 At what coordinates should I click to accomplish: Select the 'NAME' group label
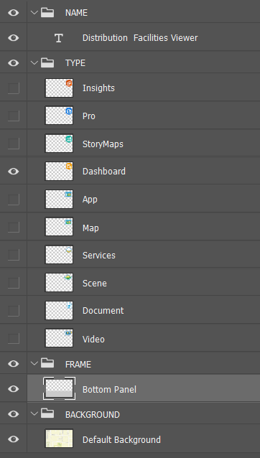pos(76,13)
